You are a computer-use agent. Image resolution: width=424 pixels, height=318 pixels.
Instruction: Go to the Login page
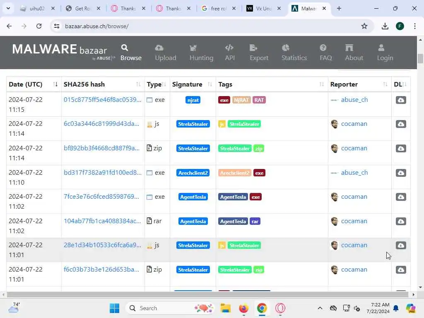coord(385,53)
